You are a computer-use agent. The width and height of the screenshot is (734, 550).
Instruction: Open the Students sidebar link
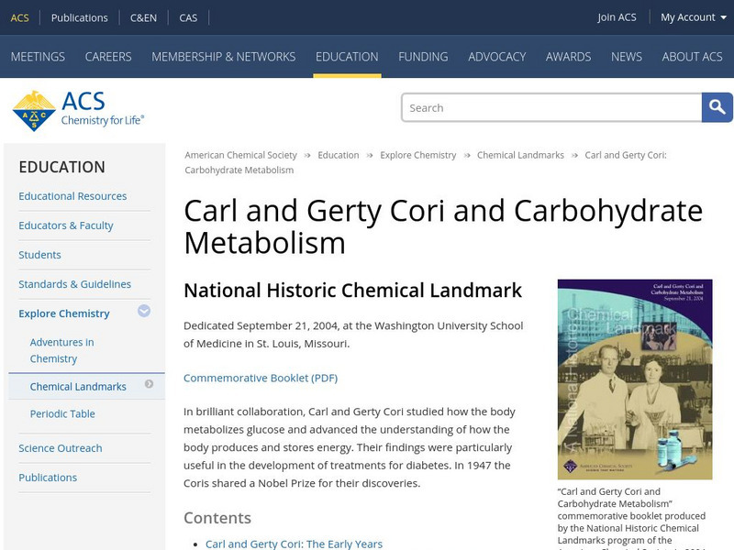[39, 254]
